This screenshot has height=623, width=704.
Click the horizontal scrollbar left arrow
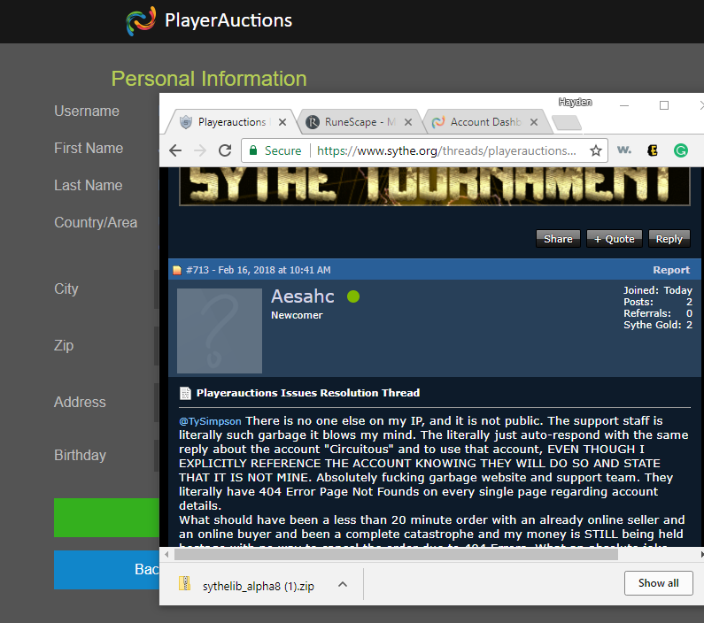pyautogui.click(x=166, y=554)
